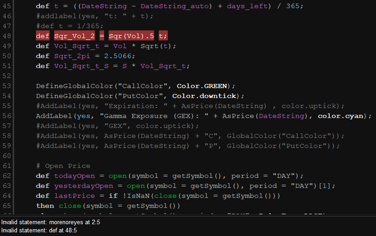Select the morenoreyes invalid statement error
This screenshot has height=236, width=376.
click(x=50, y=222)
